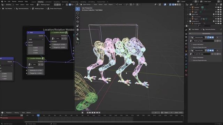
Task: Select the Transform tool in viewport toolbar
Action: tap(77, 30)
